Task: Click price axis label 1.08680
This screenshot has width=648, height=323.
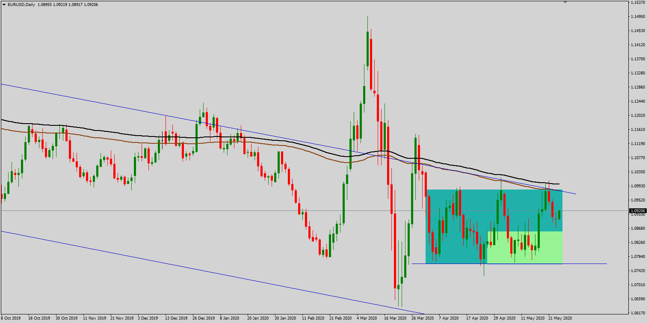Action: (637, 228)
